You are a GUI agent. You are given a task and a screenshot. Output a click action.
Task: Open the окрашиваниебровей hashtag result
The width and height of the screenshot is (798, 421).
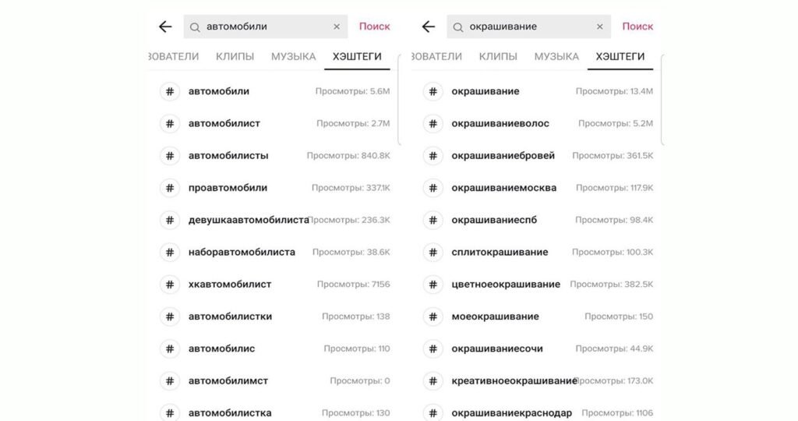[x=538, y=155]
